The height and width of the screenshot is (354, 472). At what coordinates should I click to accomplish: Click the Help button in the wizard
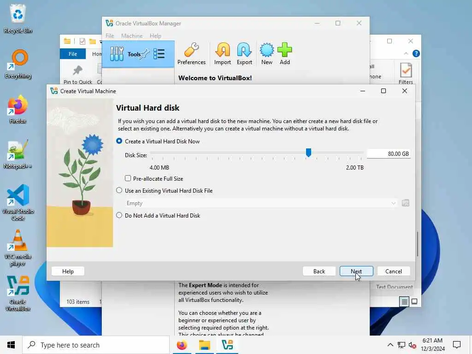coord(68,271)
